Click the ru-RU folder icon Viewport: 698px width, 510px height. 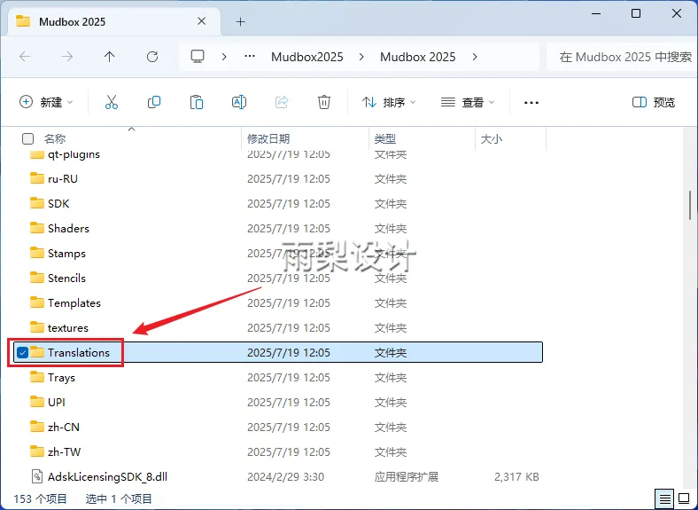click(37, 178)
